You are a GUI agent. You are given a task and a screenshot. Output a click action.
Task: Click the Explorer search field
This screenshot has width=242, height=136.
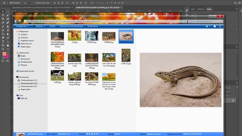[205, 21]
